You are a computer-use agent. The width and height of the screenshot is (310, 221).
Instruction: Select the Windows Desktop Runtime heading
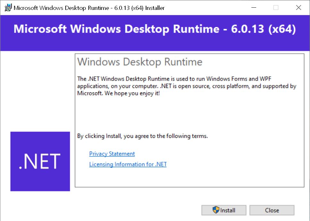coord(140,62)
